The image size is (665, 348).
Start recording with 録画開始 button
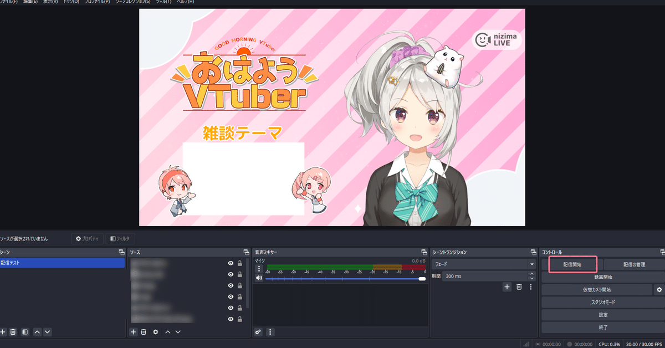pyautogui.click(x=602, y=277)
